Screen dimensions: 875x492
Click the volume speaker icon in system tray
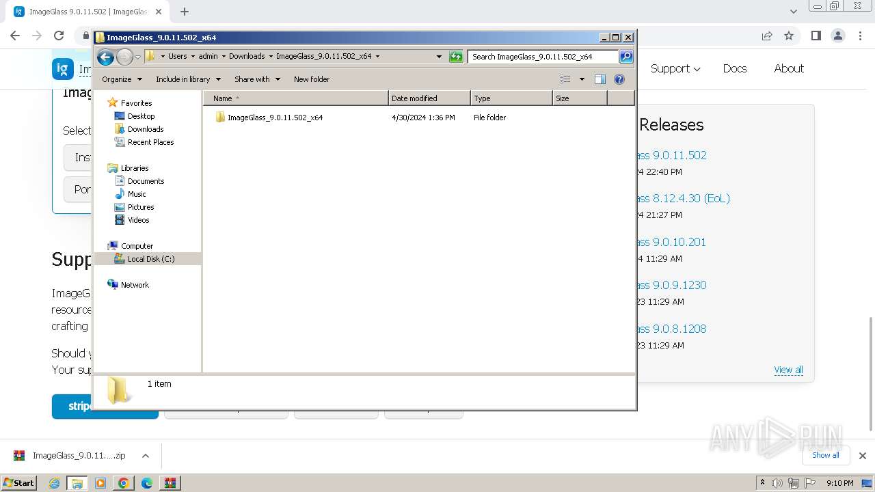click(777, 483)
